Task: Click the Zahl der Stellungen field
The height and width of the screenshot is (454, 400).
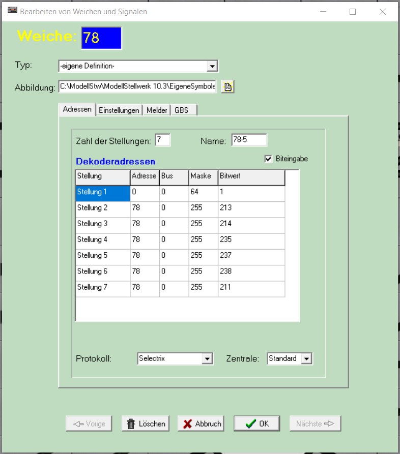Action: 163,140
